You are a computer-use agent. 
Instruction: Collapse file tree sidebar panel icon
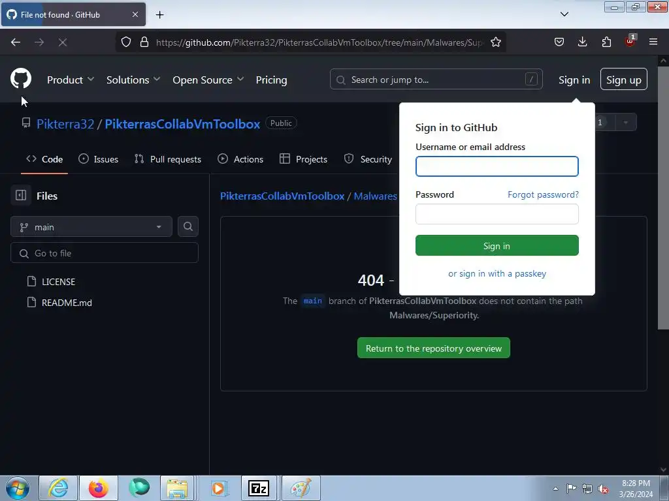pyautogui.click(x=21, y=196)
